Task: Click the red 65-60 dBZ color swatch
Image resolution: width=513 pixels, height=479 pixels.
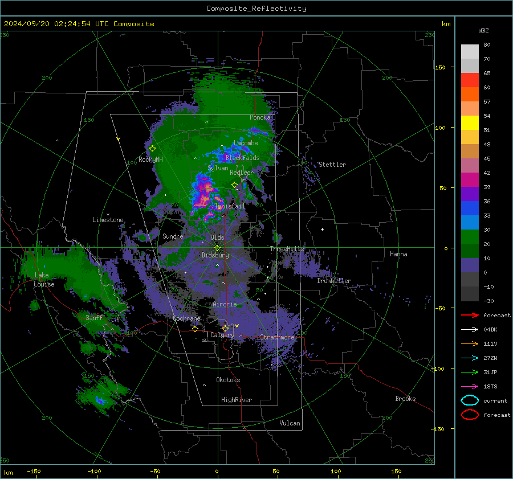Action: [x=470, y=80]
